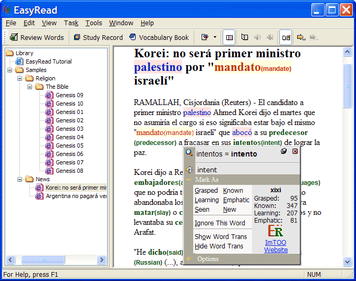This screenshot has width=356, height=281.
Task: Mark the word as Grasped
Action: point(206,190)
